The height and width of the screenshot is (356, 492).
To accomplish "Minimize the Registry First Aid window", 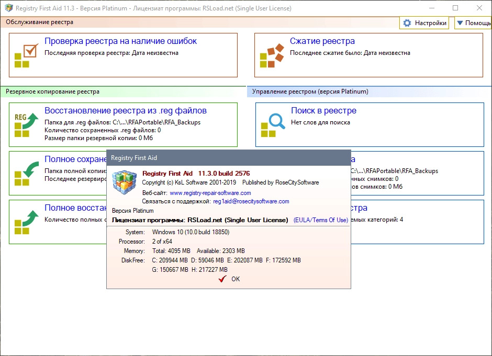I will pyautogui.click(x=432, y=8).
